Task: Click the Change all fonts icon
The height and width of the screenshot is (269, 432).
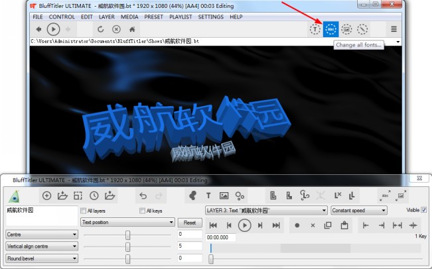Action: 330,29
